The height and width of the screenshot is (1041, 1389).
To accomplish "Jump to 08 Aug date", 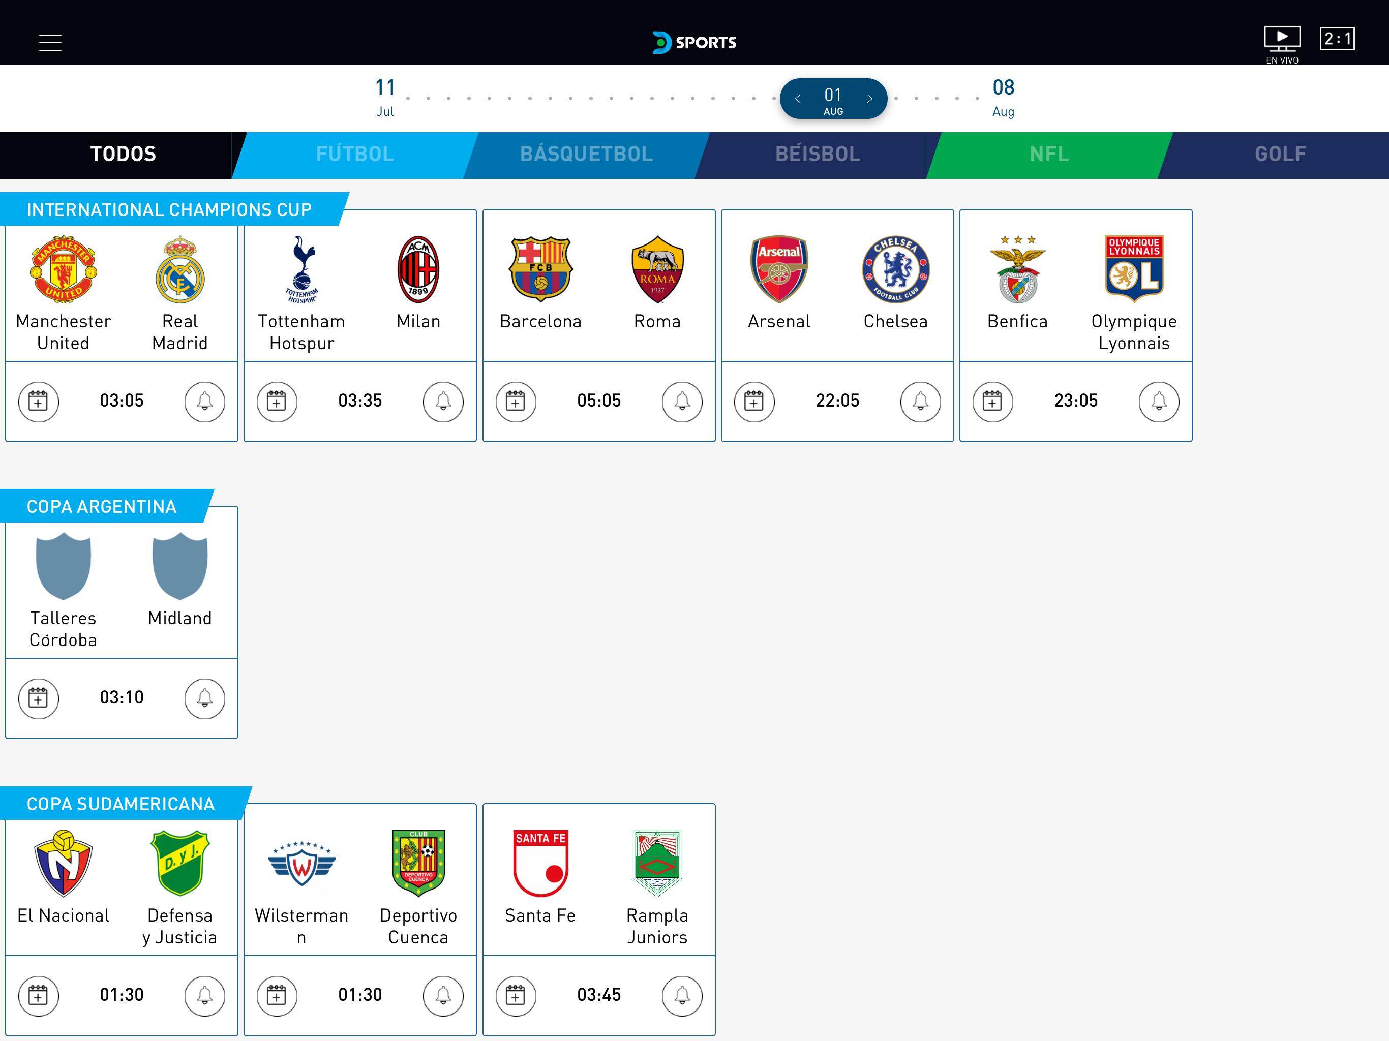I will (1003, 97).
